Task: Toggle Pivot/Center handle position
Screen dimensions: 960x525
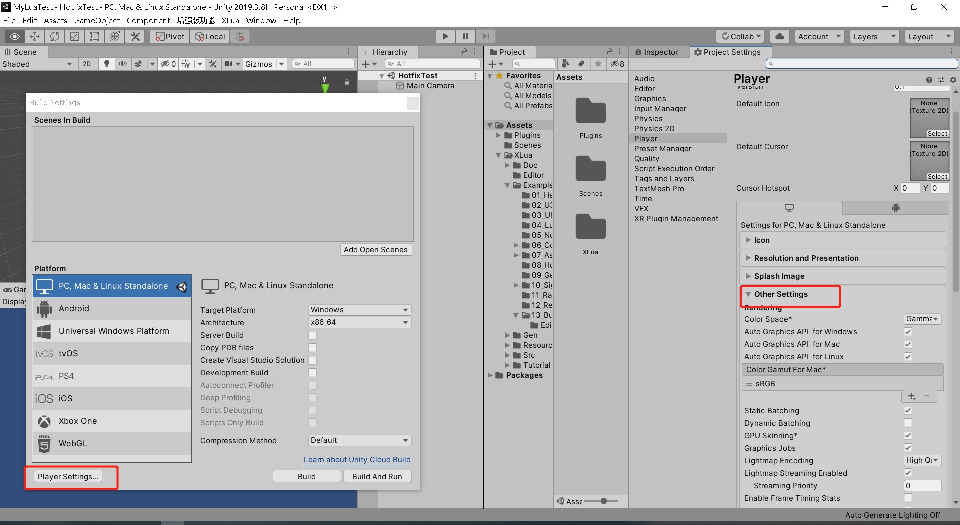Action: (x=170, y=36)
